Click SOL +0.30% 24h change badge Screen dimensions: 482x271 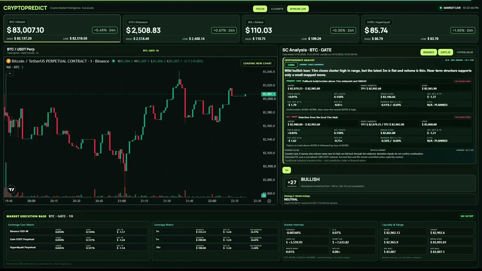click(343, 30)
